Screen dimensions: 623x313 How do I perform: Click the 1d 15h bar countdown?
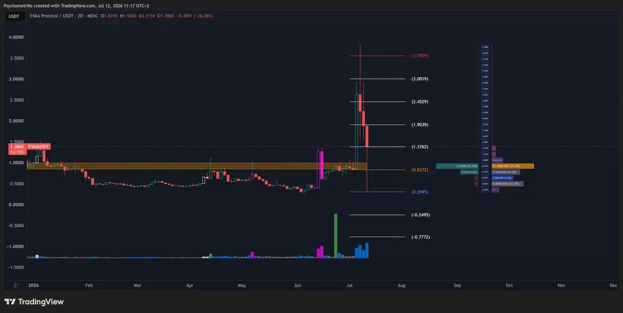coord(16,153)
